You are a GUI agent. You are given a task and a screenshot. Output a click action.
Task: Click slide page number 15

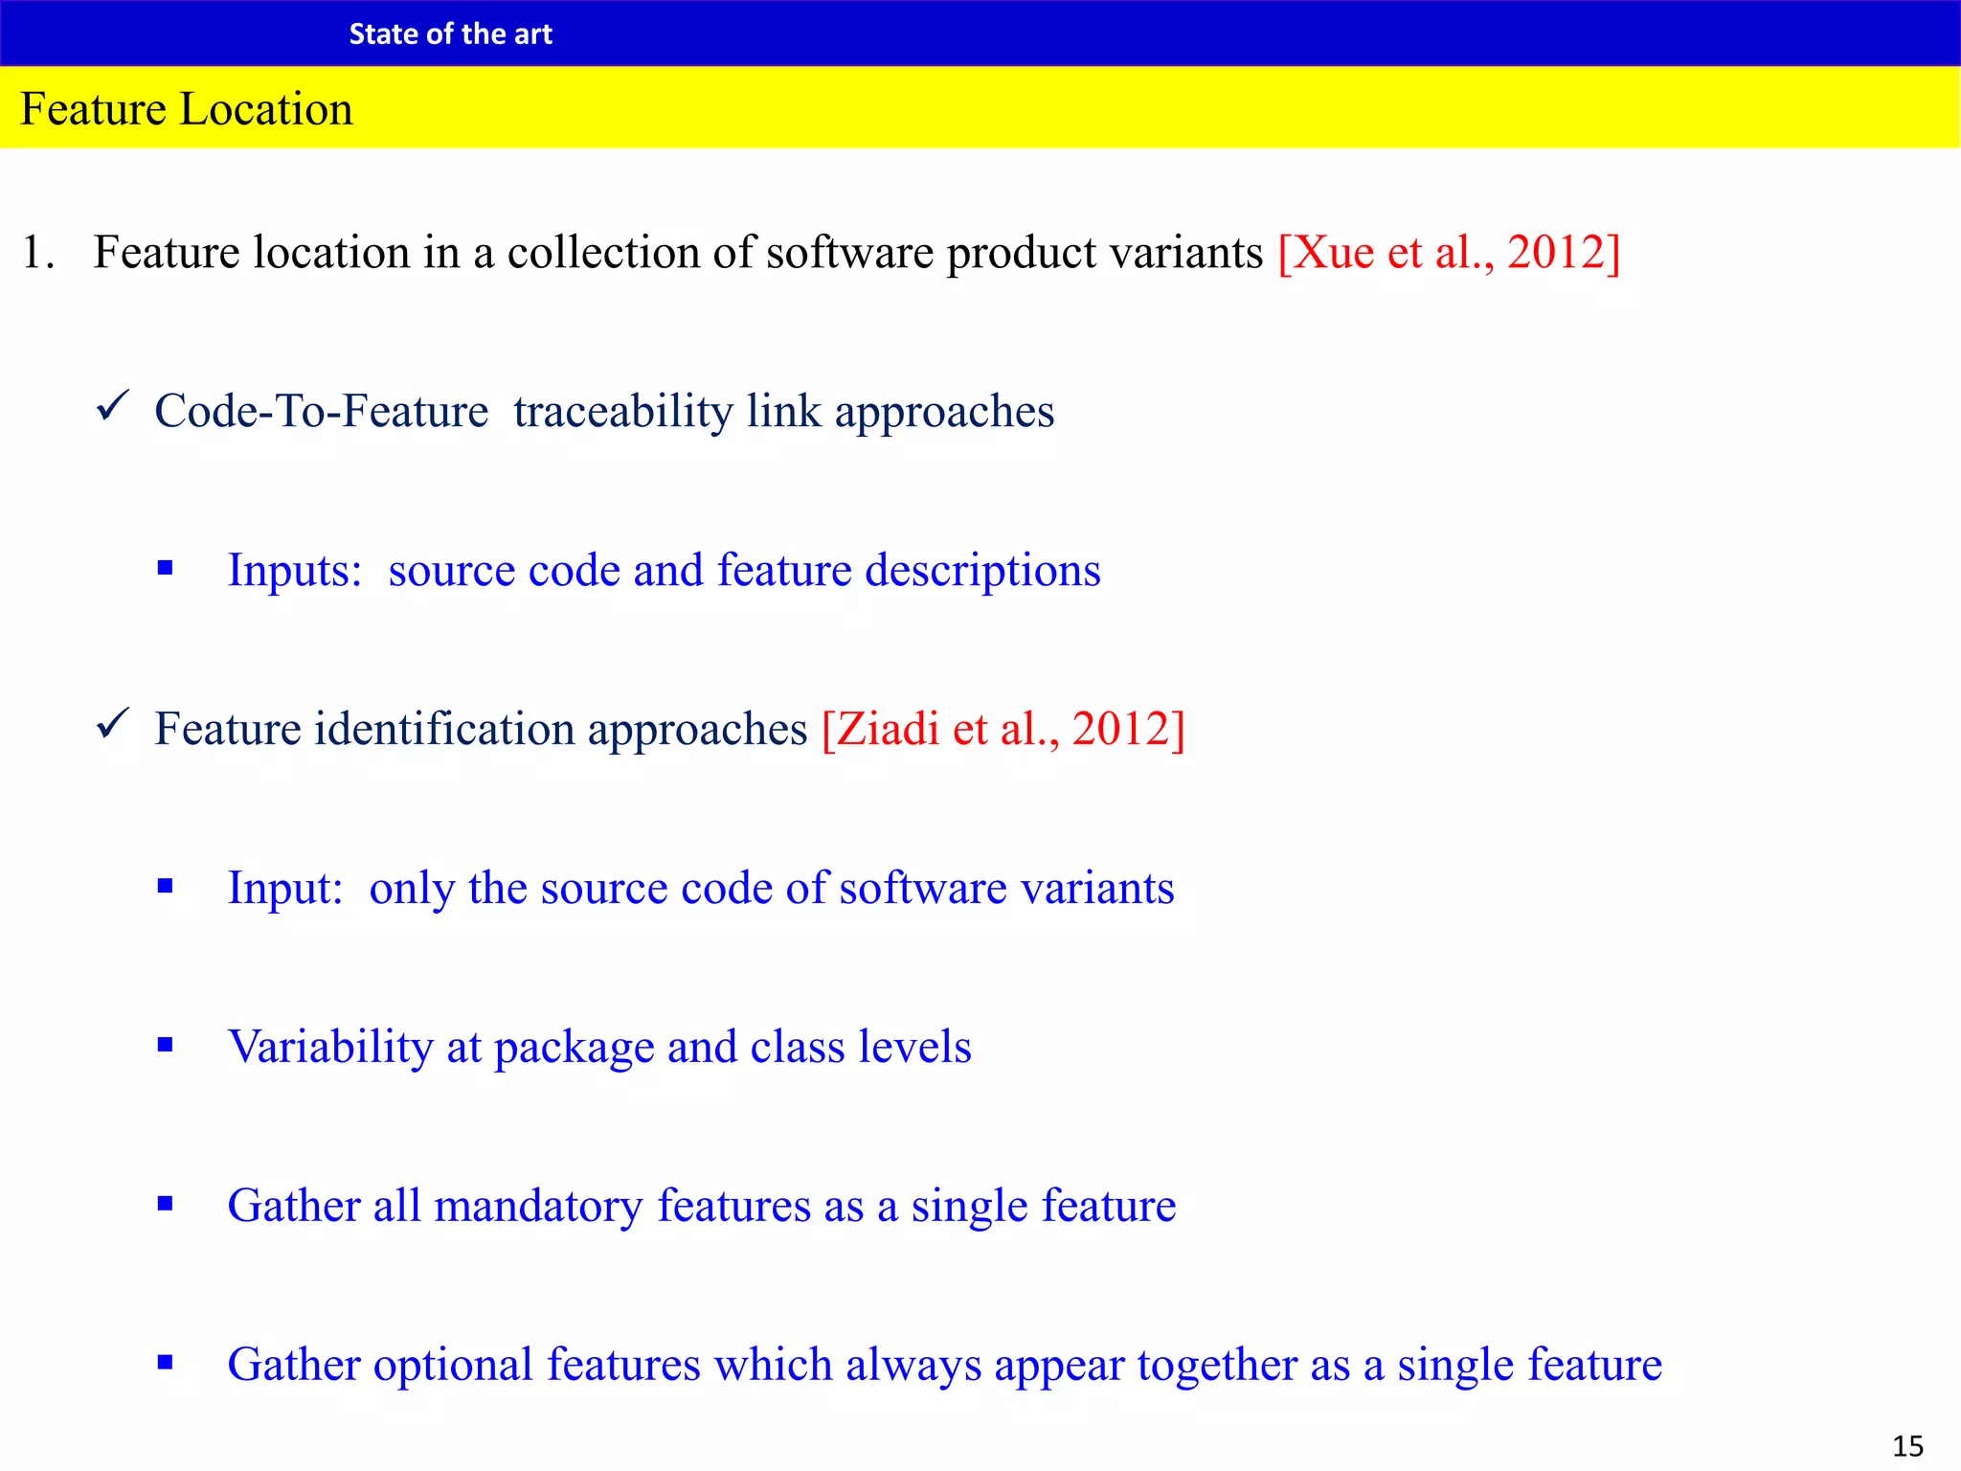tap(1907, 1446)
